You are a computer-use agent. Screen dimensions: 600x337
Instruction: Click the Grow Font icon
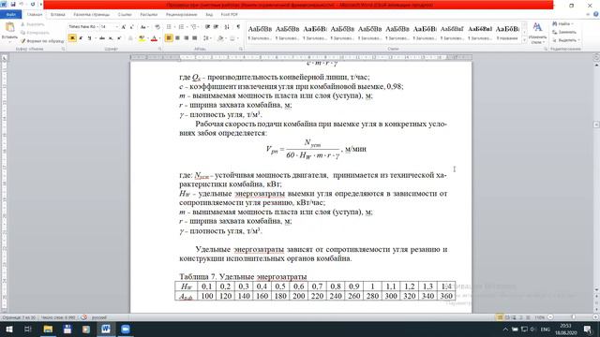tap(124, 27)
